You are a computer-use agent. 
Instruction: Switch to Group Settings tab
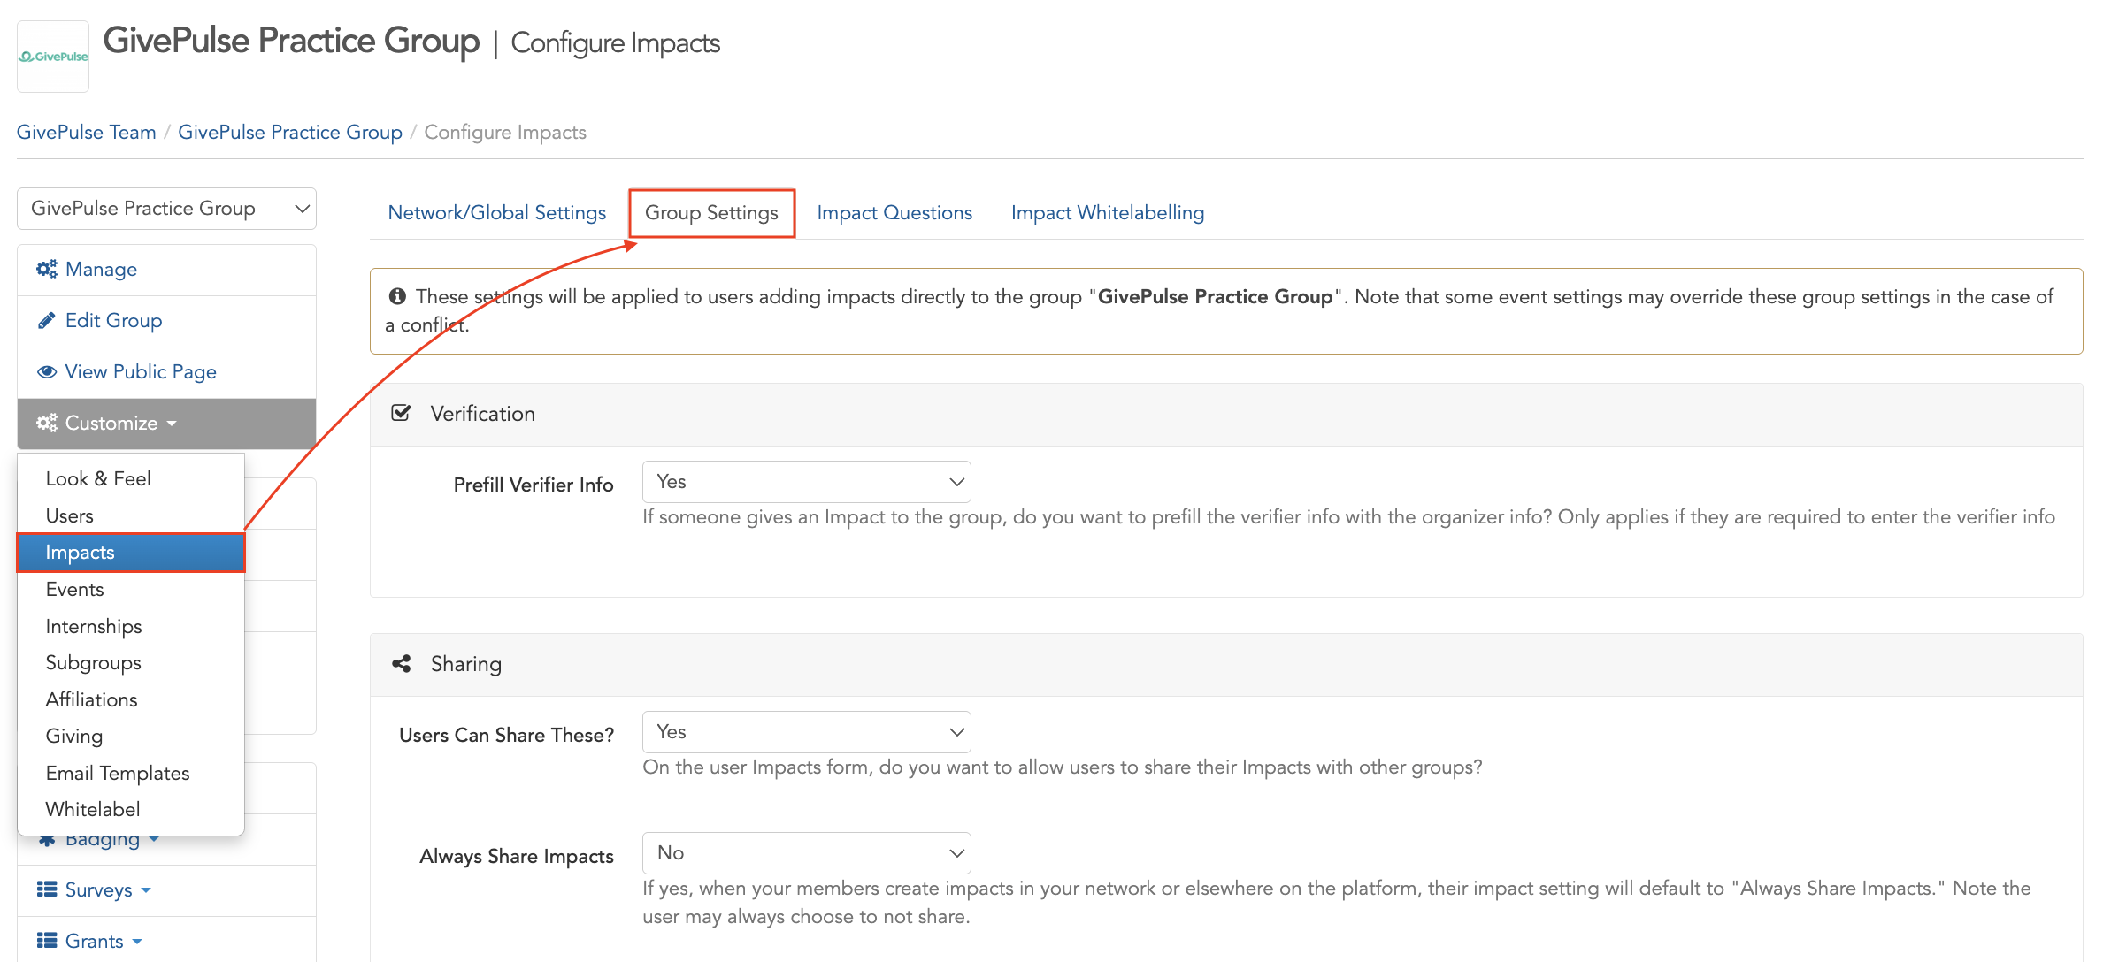click(x=711, y=213)
